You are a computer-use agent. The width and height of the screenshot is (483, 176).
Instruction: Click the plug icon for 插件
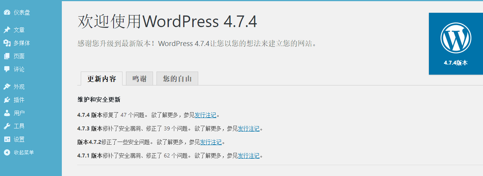[7, 100]
